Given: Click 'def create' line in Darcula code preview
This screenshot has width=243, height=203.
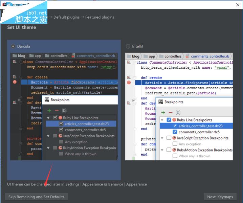Looking at the screenshot, I should [37, 77].
